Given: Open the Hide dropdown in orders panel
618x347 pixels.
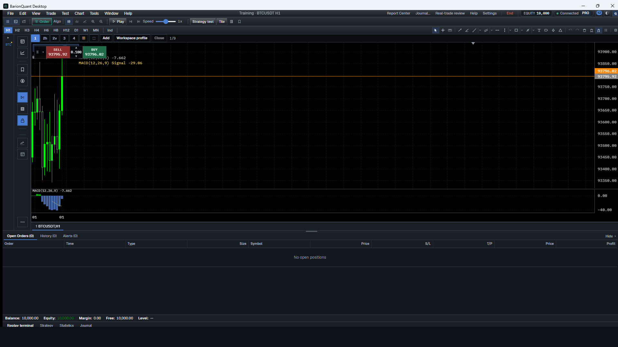Looking at the screenshot, I should (611, 236).
